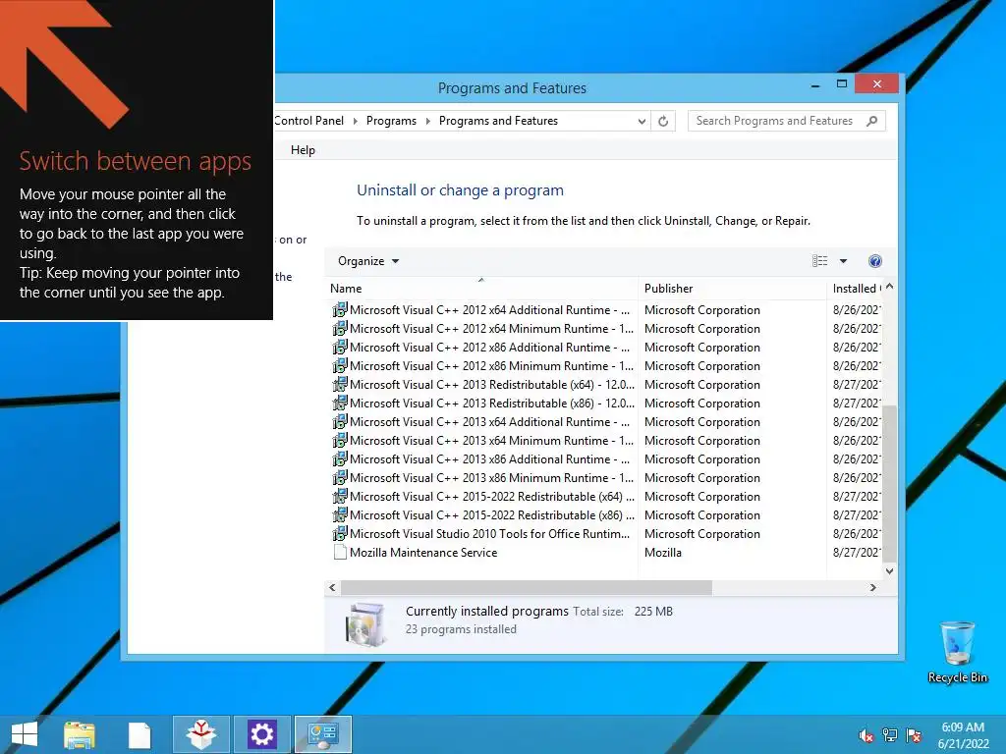
Task: Select Microsoft Visual Studio 2010 Tools row name
Action: (489, 533)
